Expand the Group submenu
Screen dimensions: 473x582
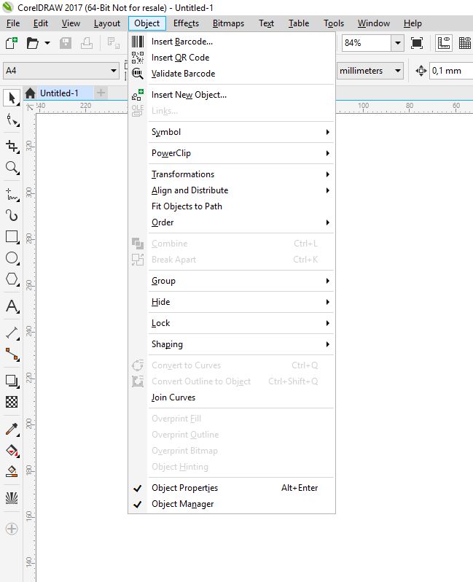point(232,281)
